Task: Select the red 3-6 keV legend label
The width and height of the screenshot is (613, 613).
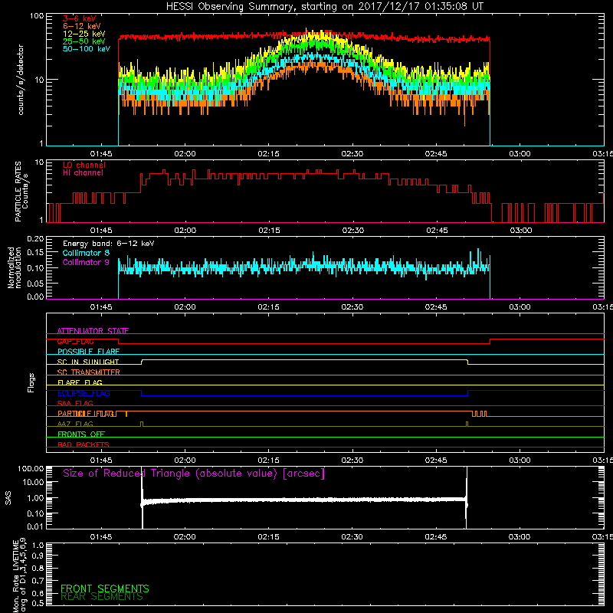Action: (80, 18)
